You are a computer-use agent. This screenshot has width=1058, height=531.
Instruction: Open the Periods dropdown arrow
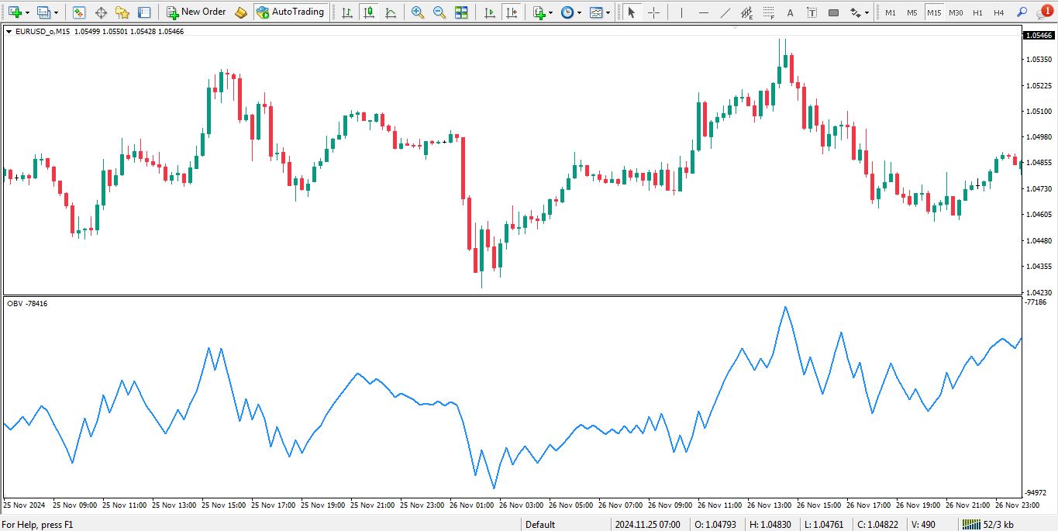coord(580,12)
